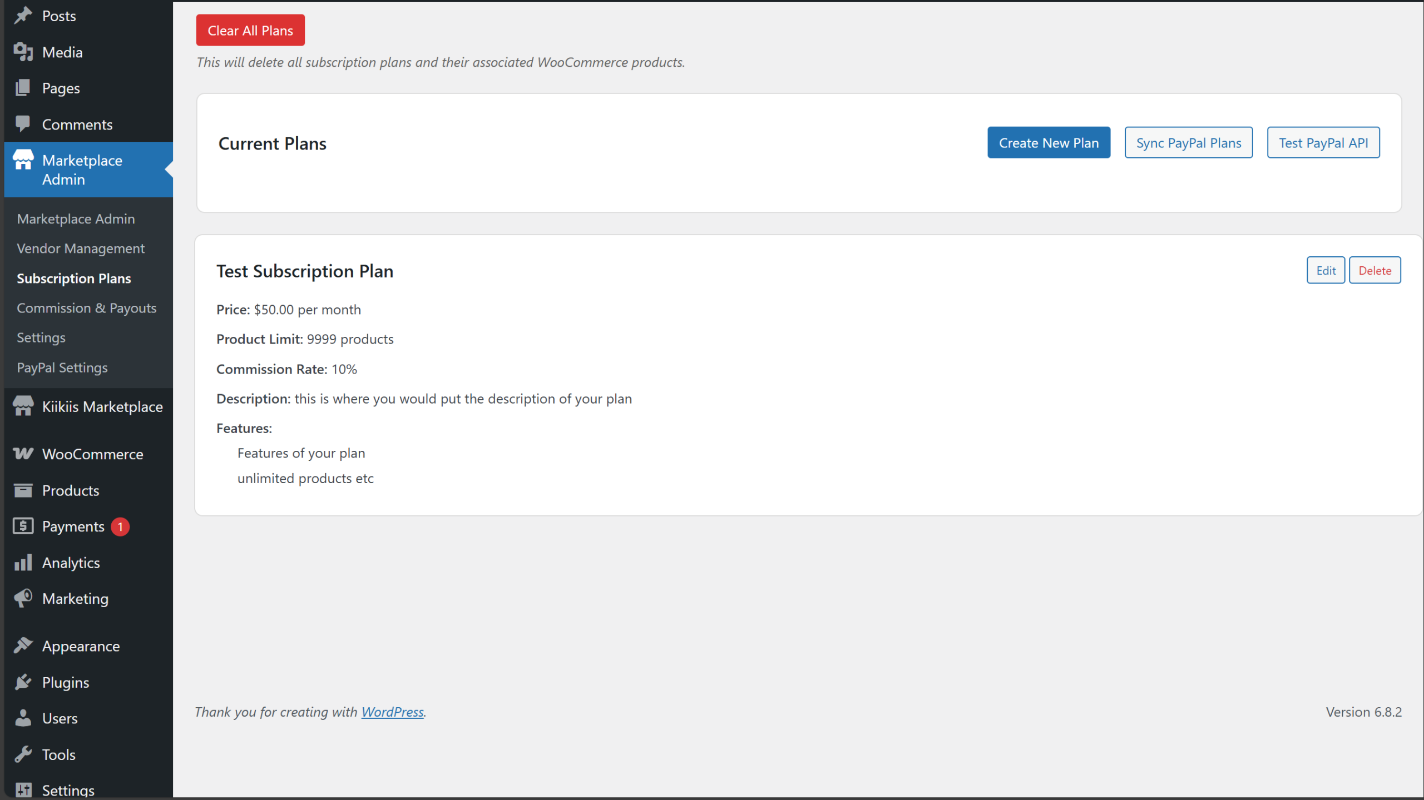This screenshot has width=1424, height=800.
Task: Click the plan description text line
Action: (x=424, y=398)
